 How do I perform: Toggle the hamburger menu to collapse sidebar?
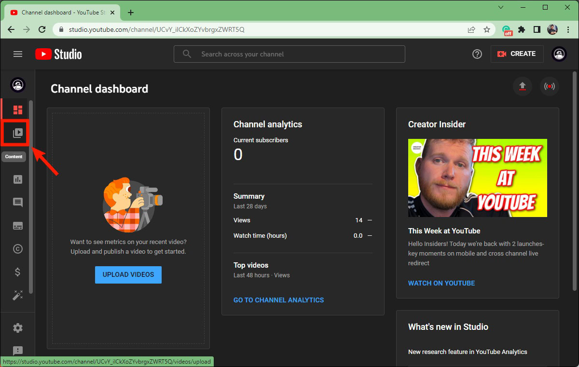(x=18, y=54)
